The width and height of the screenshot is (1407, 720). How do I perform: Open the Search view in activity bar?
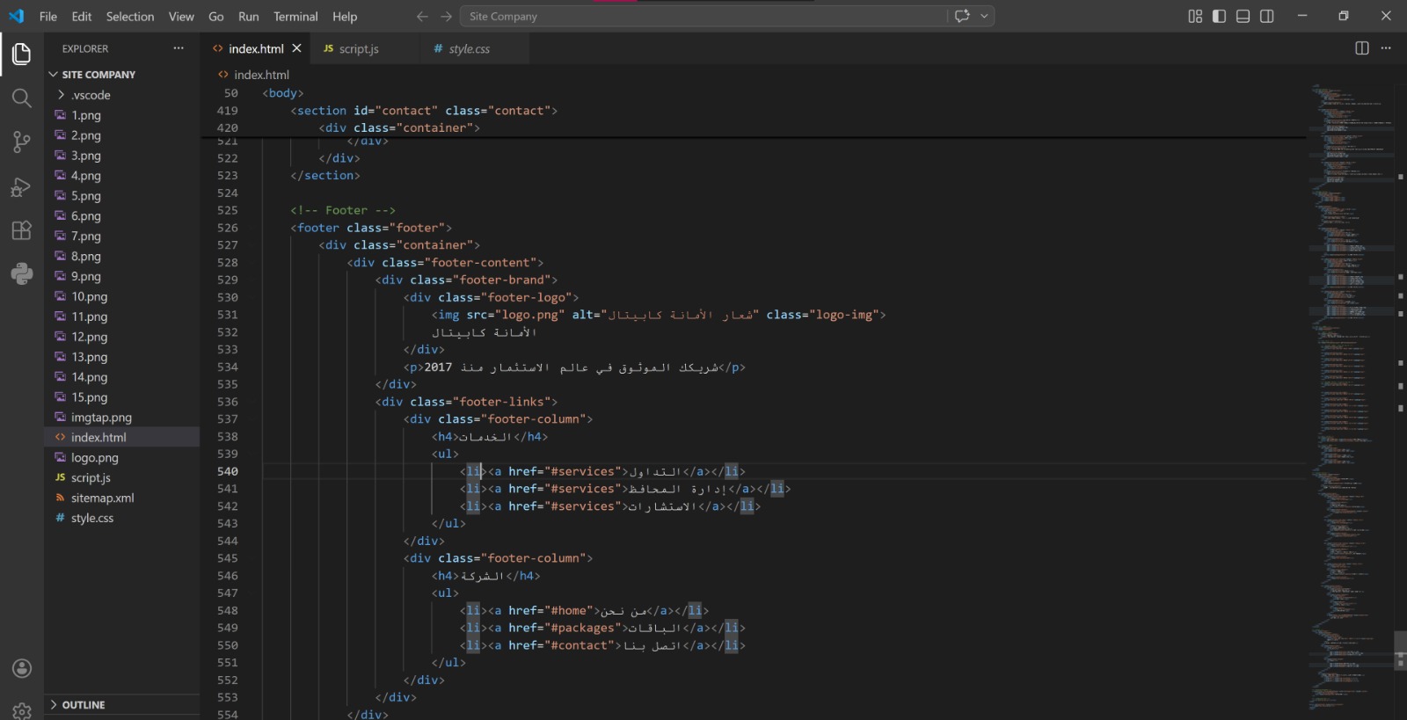click(21, 98)
